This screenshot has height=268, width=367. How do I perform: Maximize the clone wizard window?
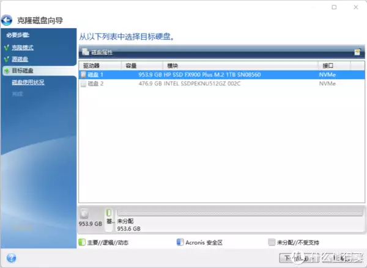point(334,7)
